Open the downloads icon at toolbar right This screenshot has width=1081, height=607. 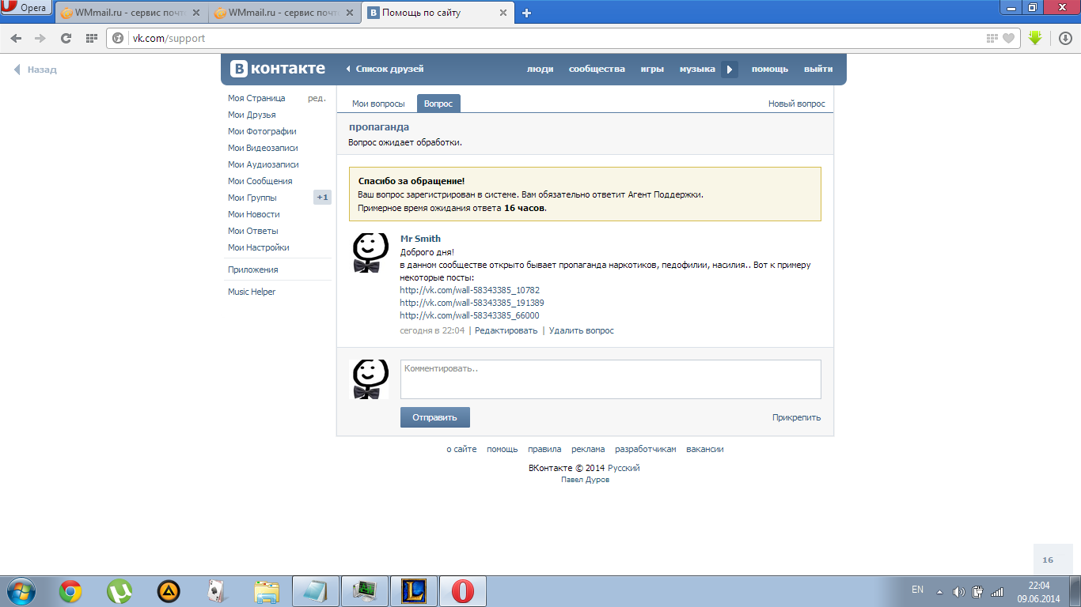[x=1065, y=38]
